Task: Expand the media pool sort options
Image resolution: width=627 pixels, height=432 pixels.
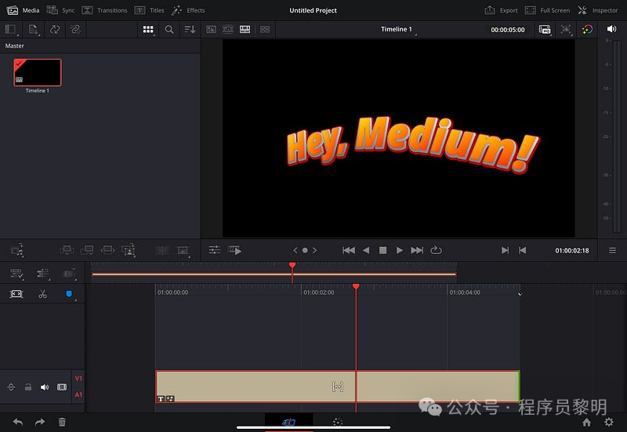Action: pos(190,29)
